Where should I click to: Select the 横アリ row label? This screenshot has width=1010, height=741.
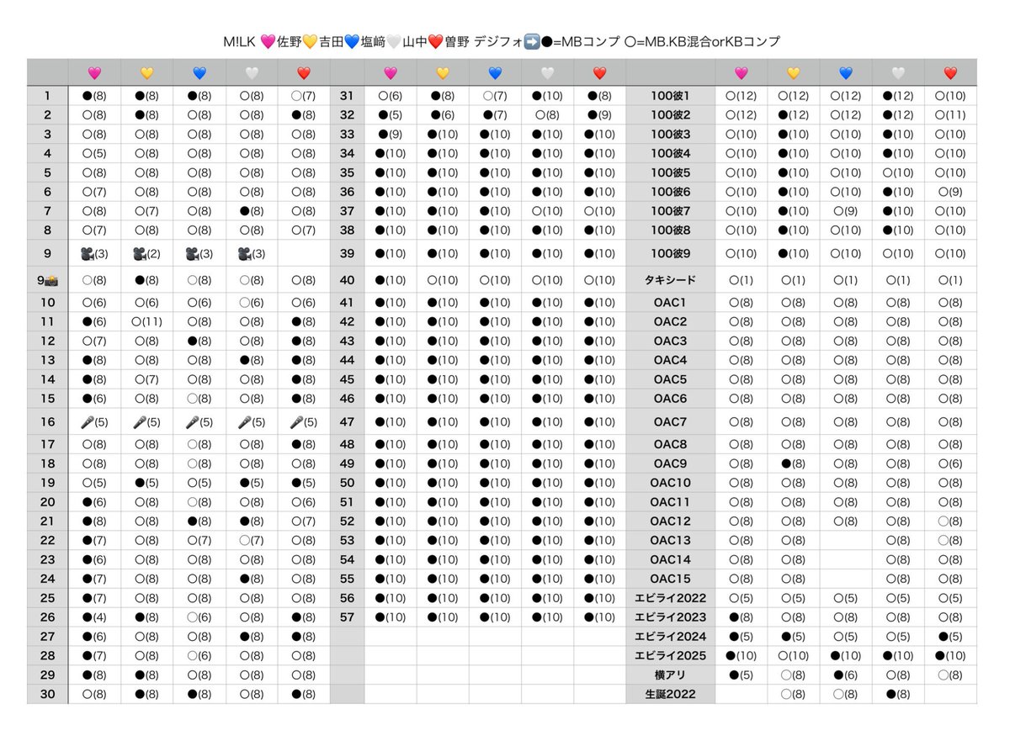[x=671, y=675]
